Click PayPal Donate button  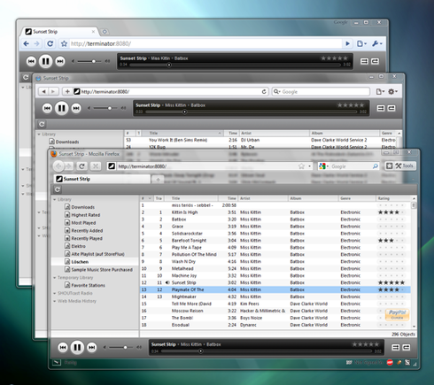397,314
